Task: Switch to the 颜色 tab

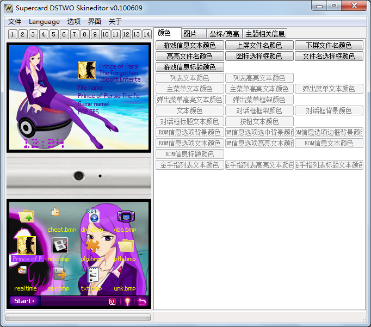Action: pyautogui.click(x=168, y=33)
